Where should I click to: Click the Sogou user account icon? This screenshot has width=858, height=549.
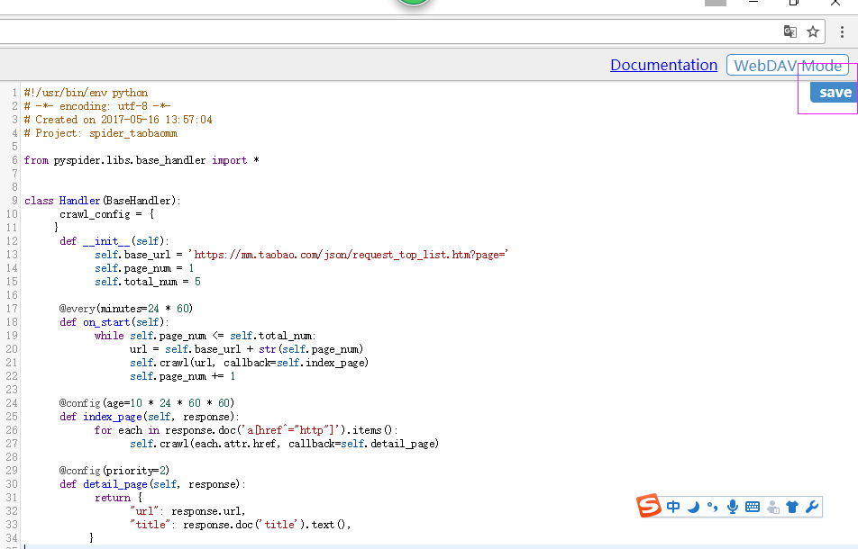click(x=772, y=507)
